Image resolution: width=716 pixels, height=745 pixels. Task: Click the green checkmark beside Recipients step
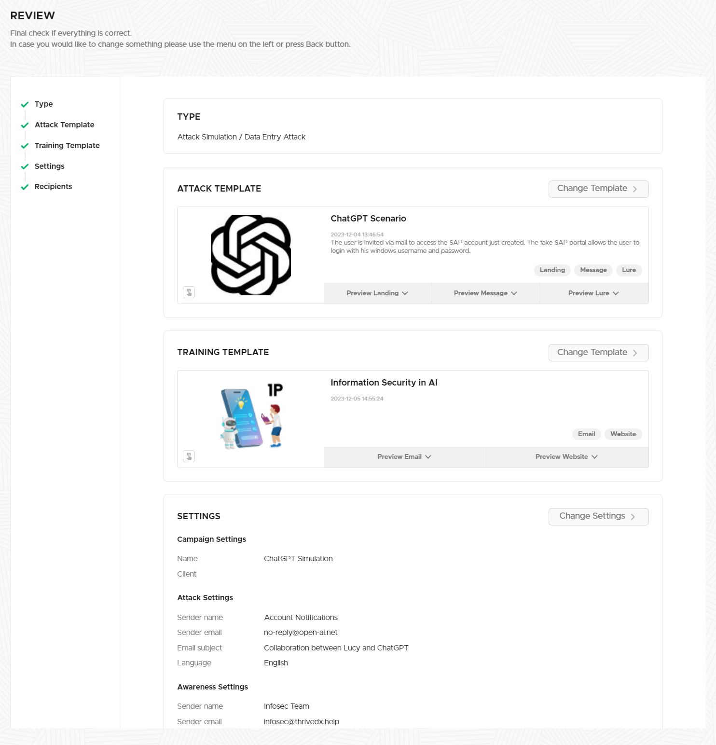pyautogui.click(x=25, y=187)
